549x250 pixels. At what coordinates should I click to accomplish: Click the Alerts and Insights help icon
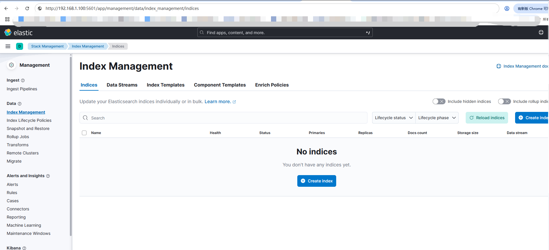click(48, 176)
